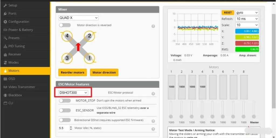Open help for Motor Idle setting
This screenshot has height=138, width=276.
[153, 129]
